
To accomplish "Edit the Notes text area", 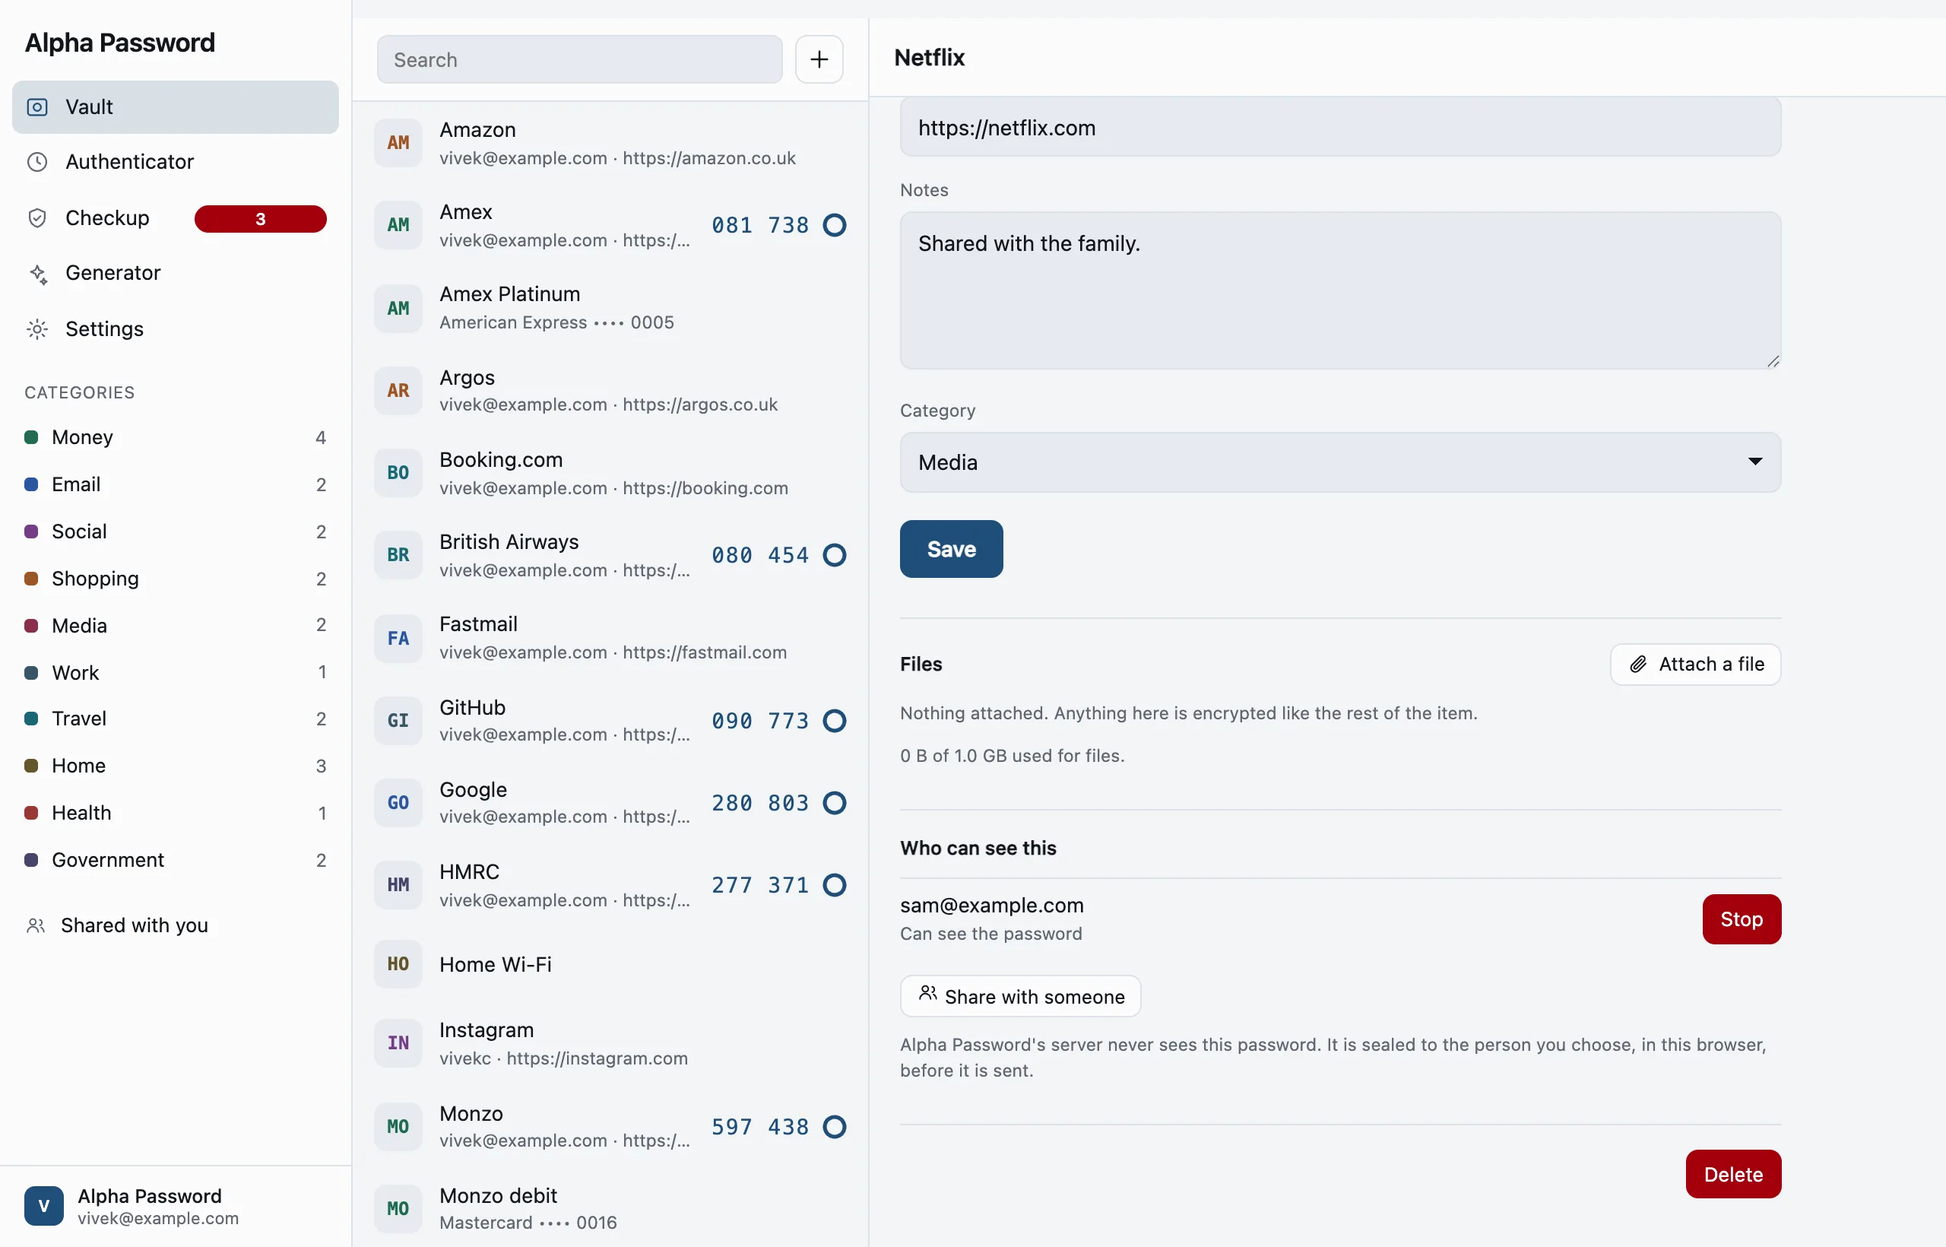I will 1340,290.
